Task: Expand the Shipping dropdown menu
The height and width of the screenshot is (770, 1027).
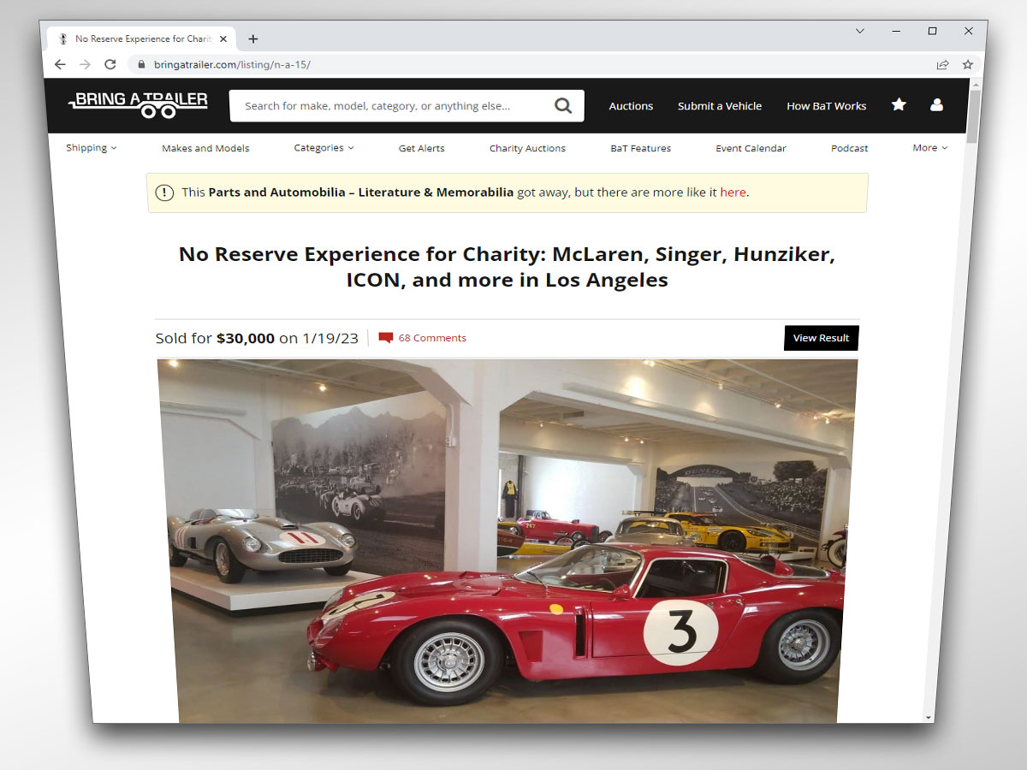Action: point(92,148)
